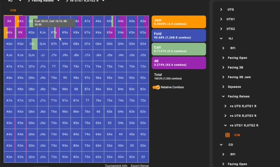
Task: Select the T9s hand cell
Action: tap(65, 66)
